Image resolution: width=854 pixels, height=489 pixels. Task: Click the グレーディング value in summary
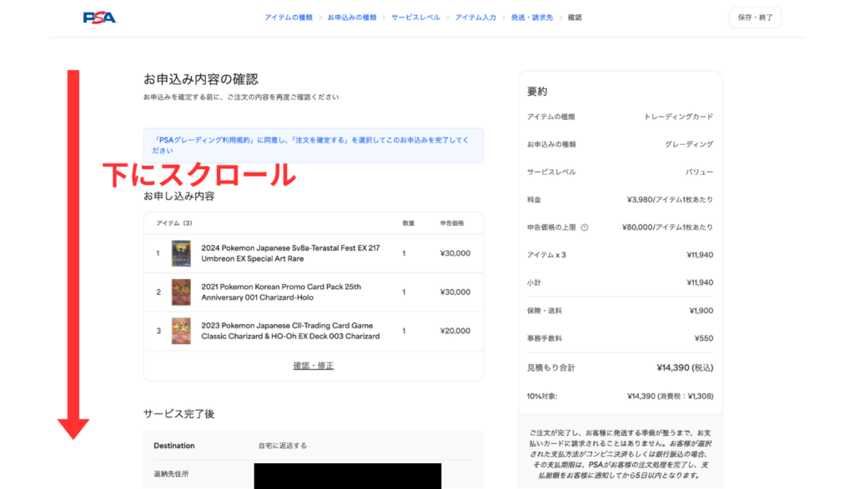tap(689, 144)
